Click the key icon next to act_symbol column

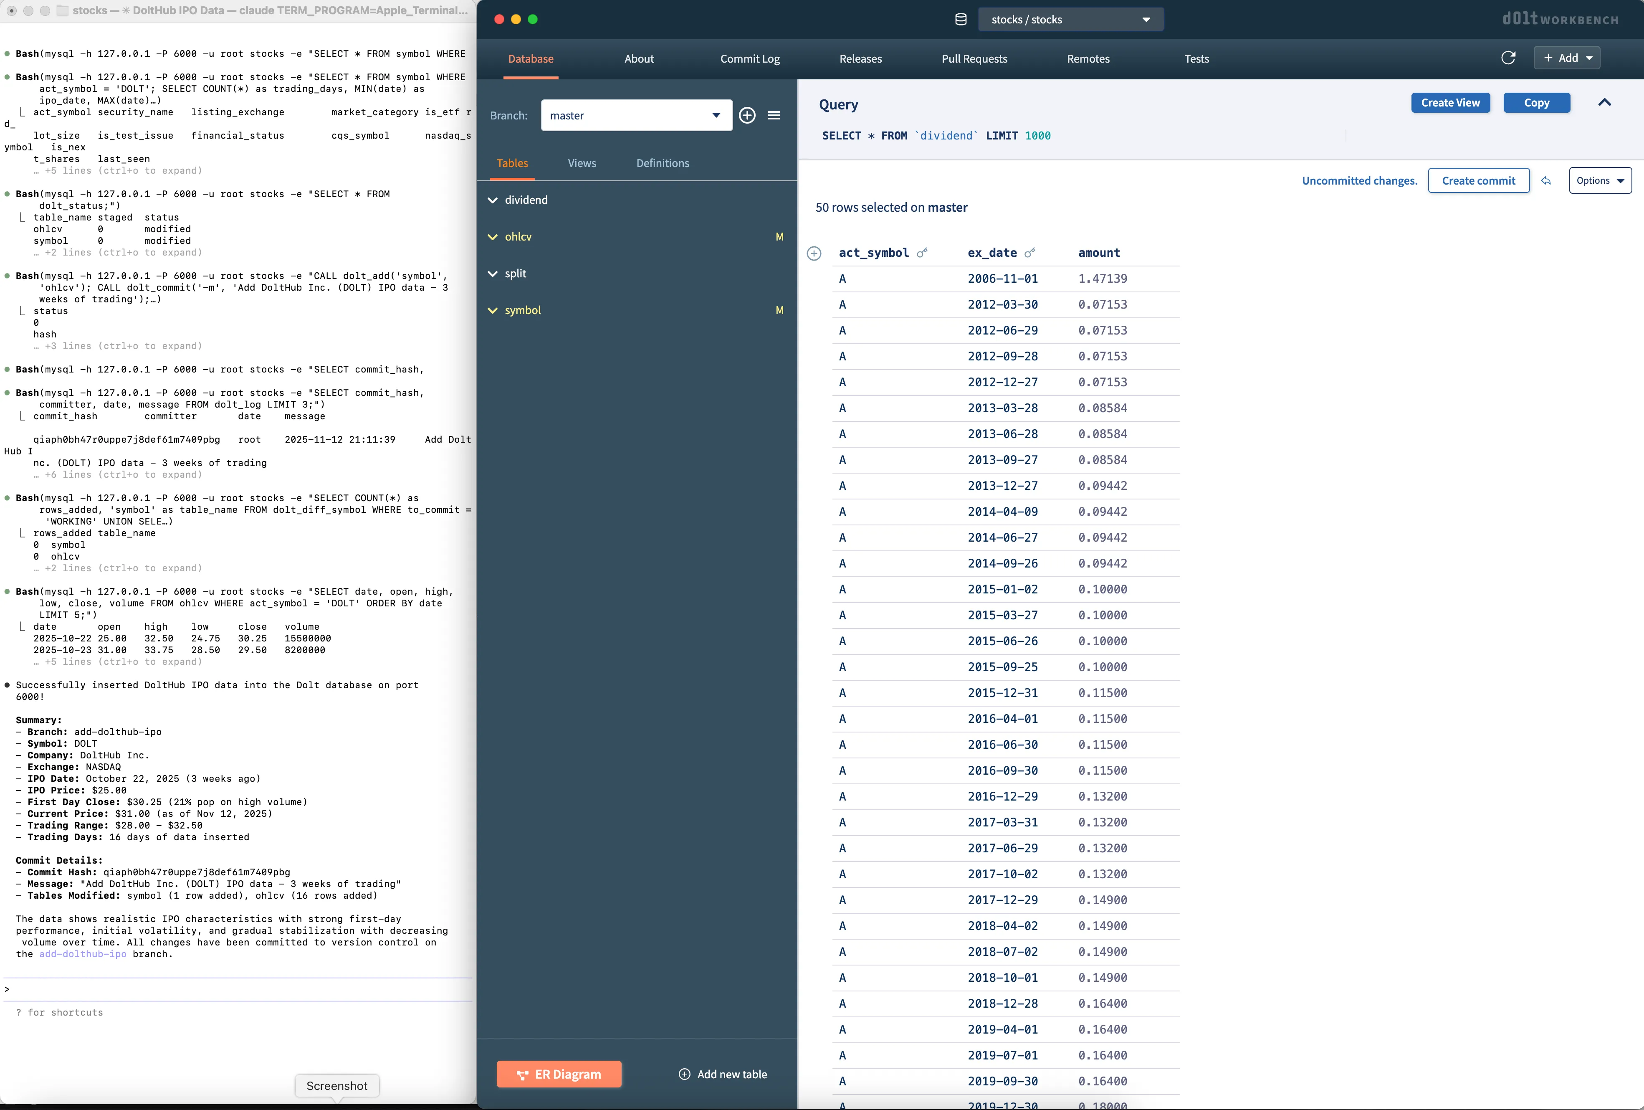922,253
